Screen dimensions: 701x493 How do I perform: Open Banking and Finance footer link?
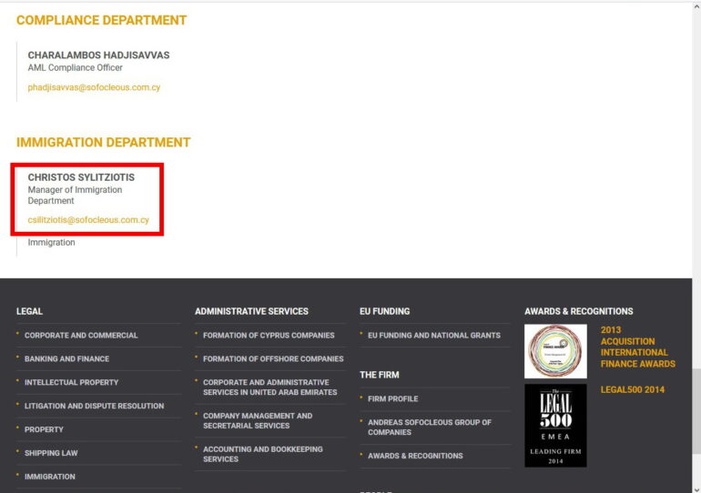[66, 359]
